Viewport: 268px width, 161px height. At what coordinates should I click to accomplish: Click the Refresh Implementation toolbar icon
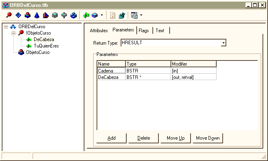(113, 15)
